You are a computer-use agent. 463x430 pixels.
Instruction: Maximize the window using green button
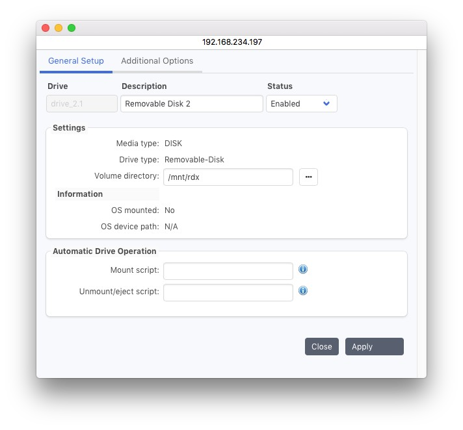tap(72, 28)
